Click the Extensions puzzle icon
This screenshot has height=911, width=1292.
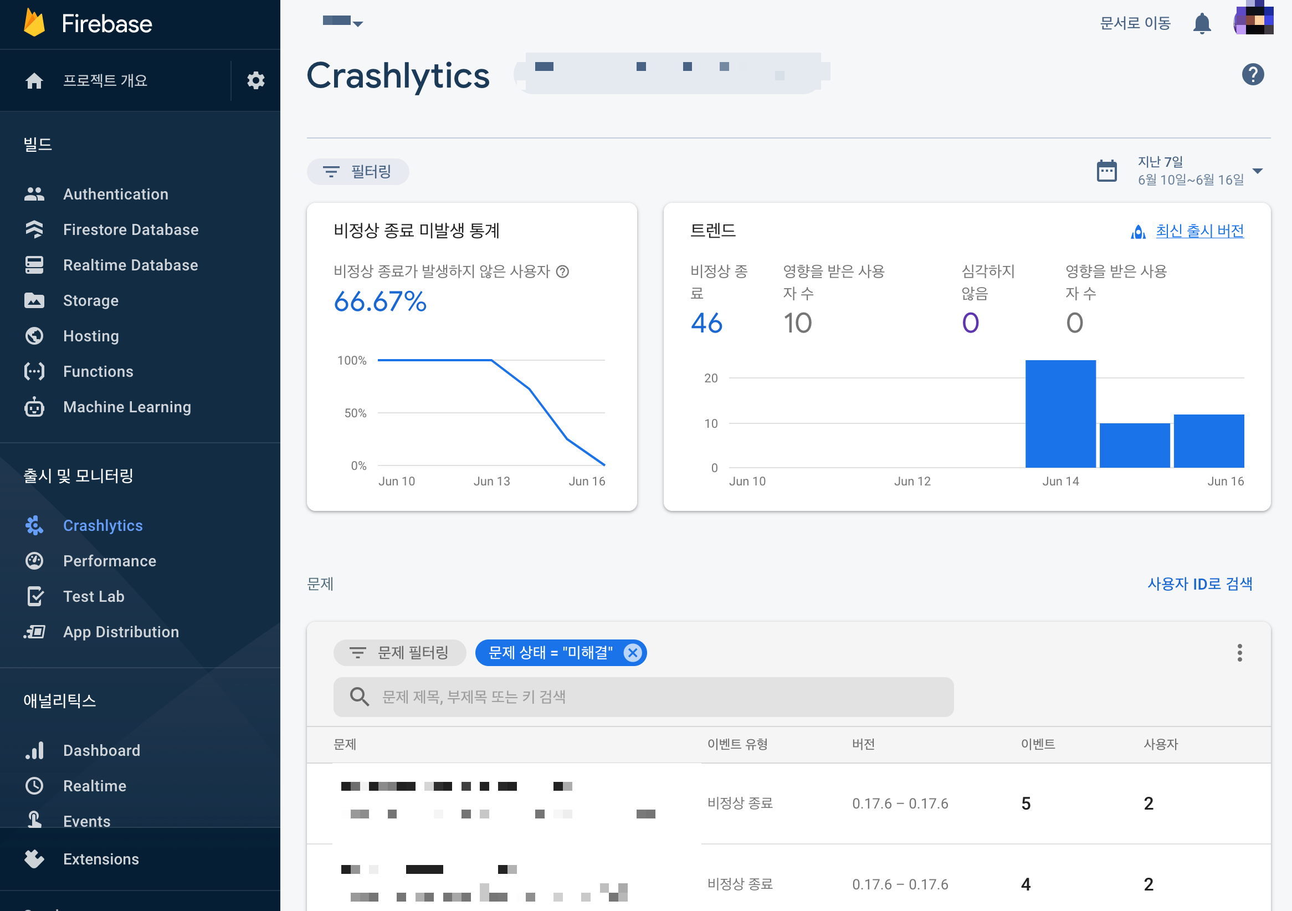pos(34,859)
